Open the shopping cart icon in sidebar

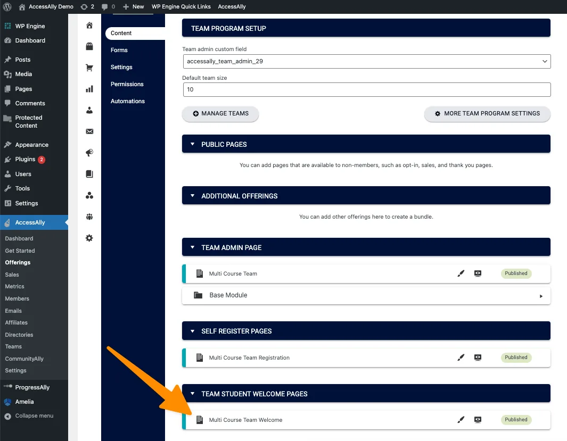click(x=89, y=68)
